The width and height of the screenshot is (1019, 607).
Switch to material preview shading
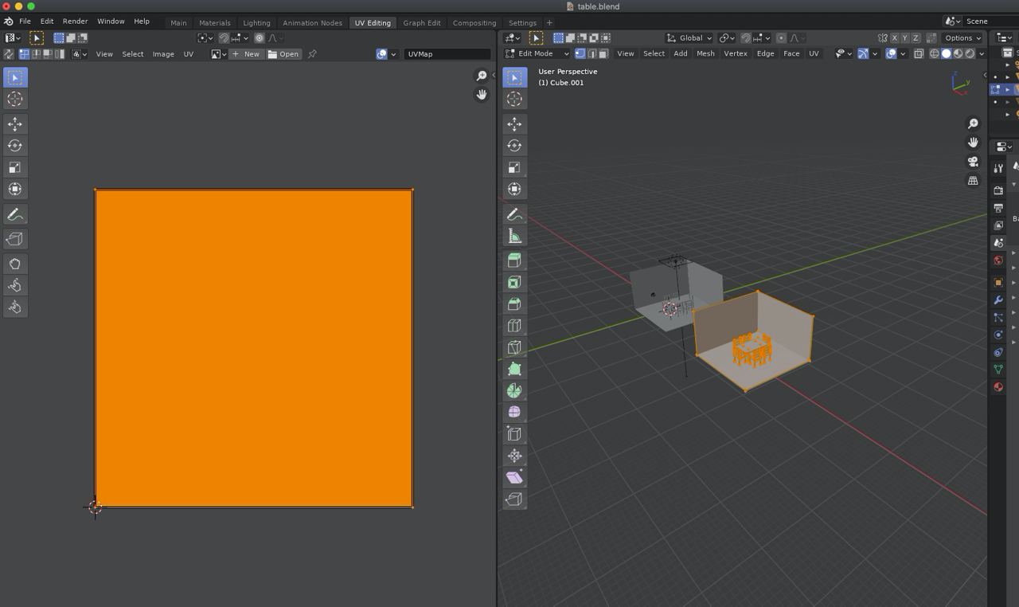tap(958, 53)
